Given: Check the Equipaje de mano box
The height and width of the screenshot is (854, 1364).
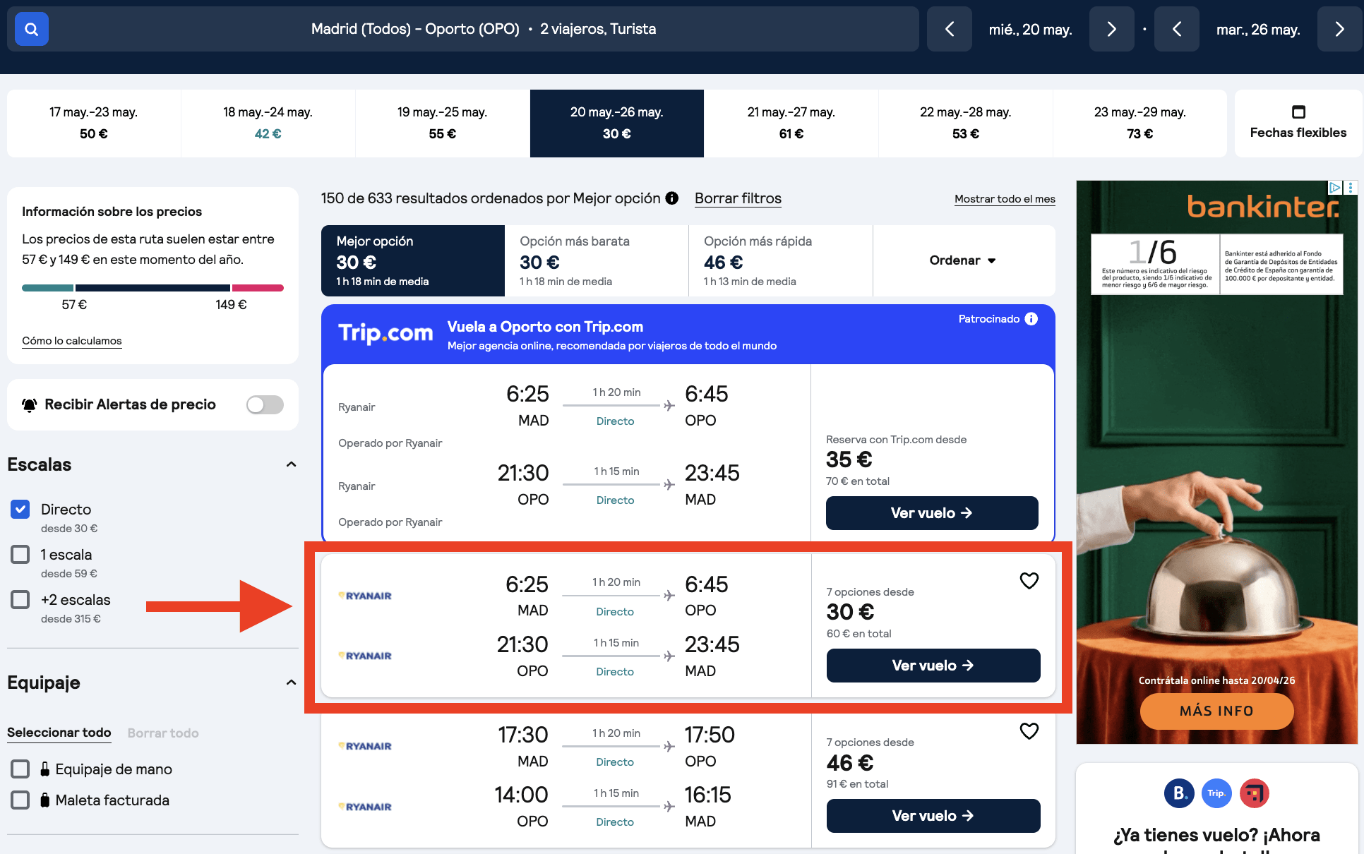Looking at the screenshot, I should point(20,769).
